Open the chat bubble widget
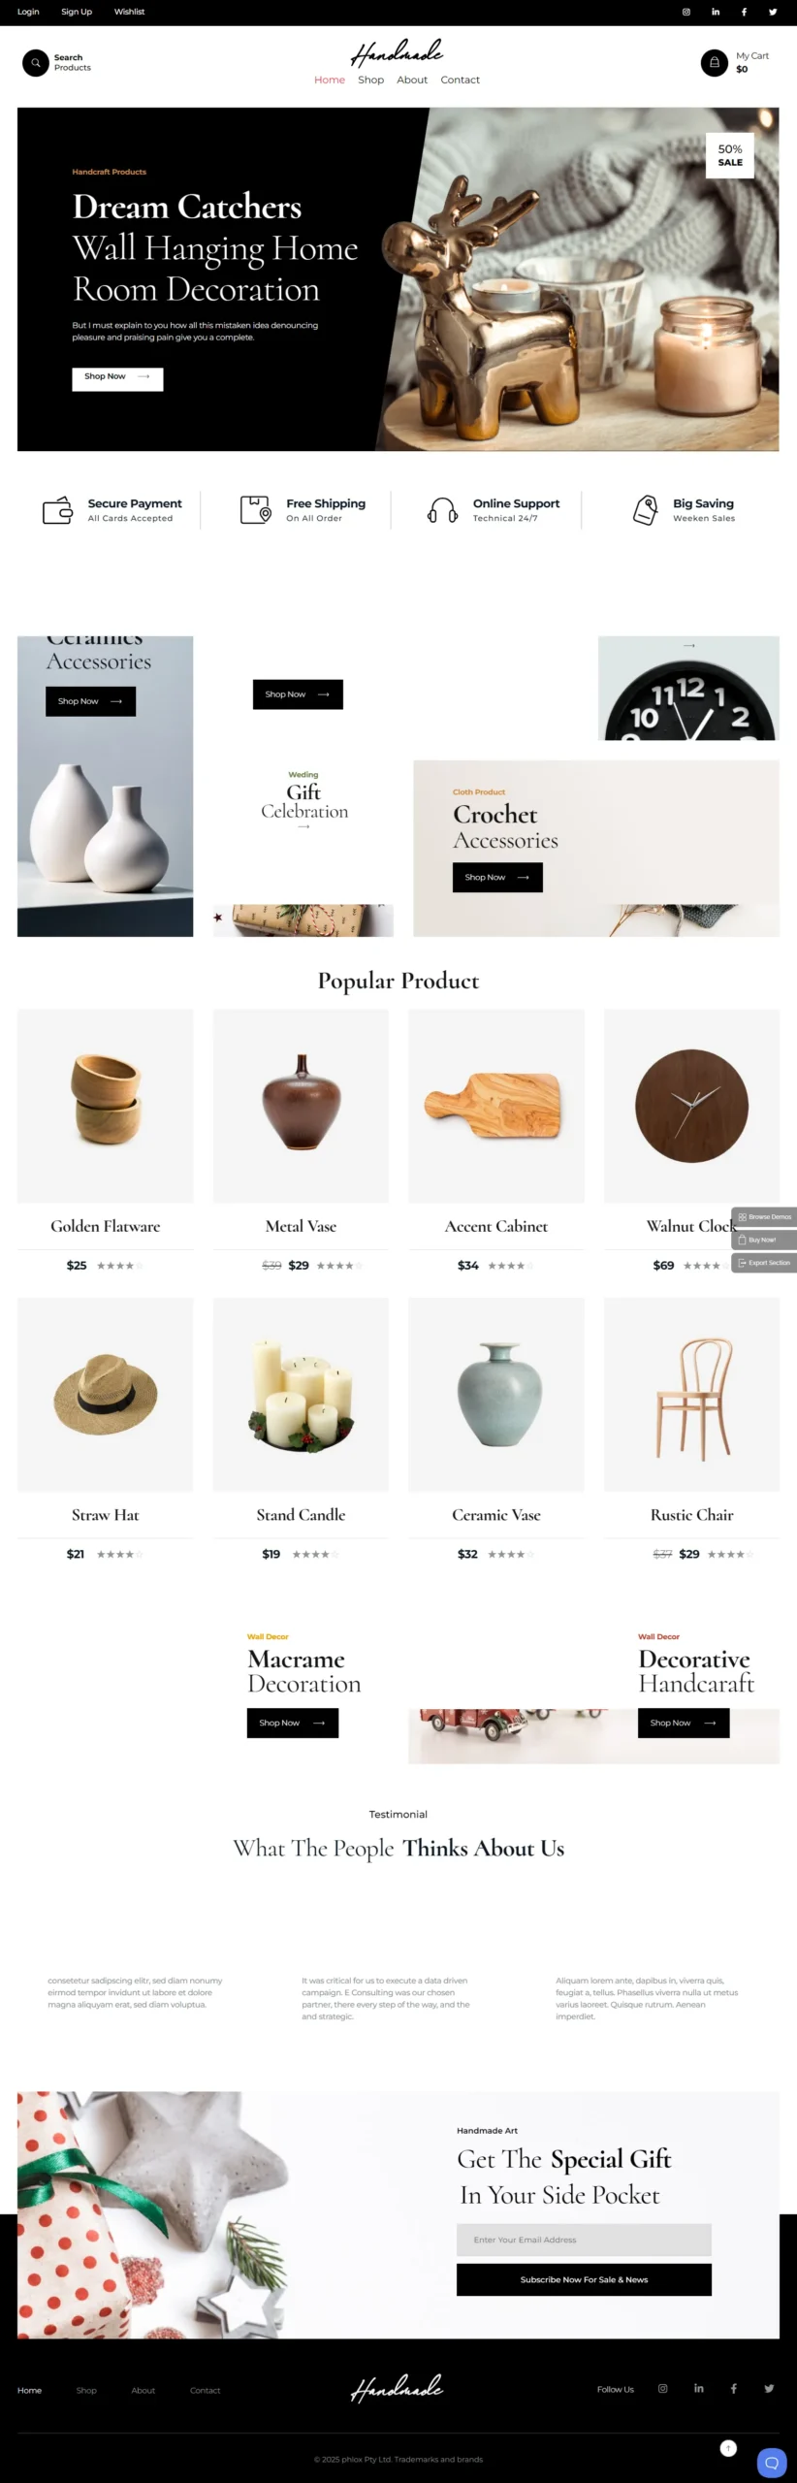The image size is (797, 2483). [x=772, y=2463]
